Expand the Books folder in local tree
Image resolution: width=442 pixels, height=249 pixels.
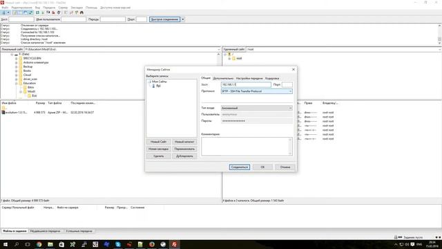[x=17, y=71]
